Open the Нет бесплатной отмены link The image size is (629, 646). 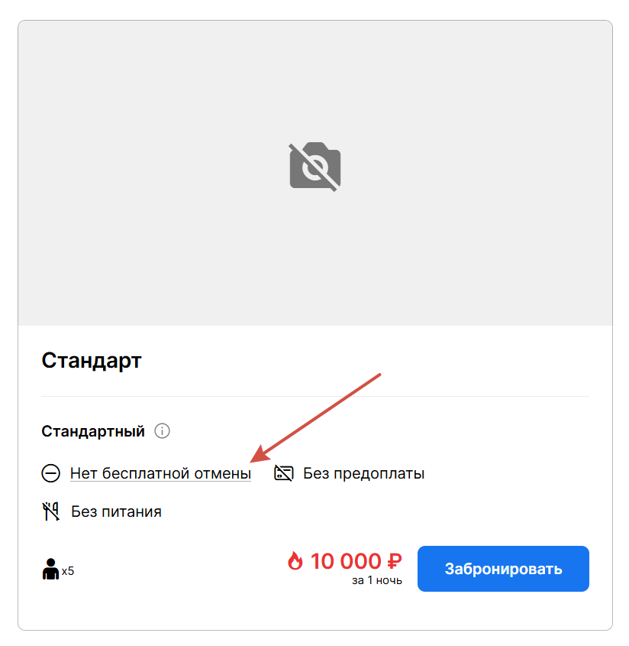pyautogui.click(x=160, y=473)
